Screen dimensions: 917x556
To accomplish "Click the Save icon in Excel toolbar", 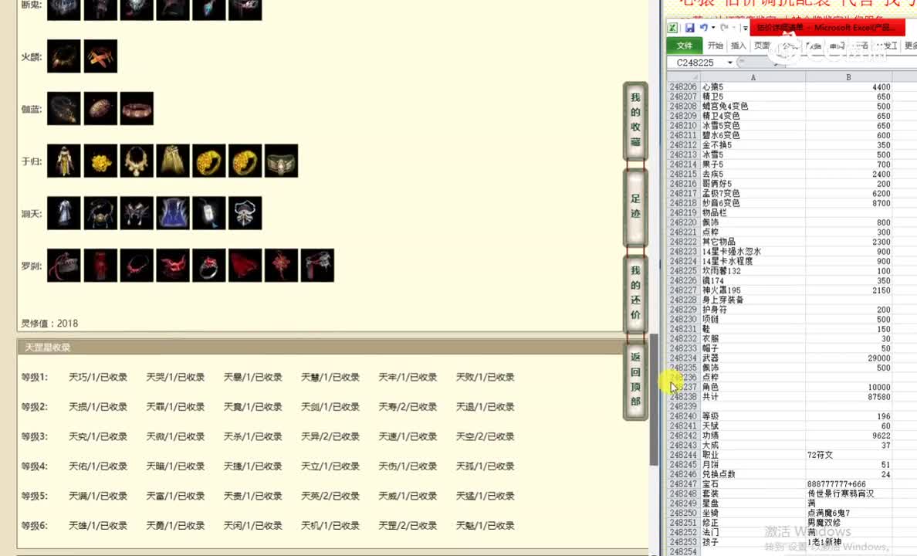I will (690, 28).
